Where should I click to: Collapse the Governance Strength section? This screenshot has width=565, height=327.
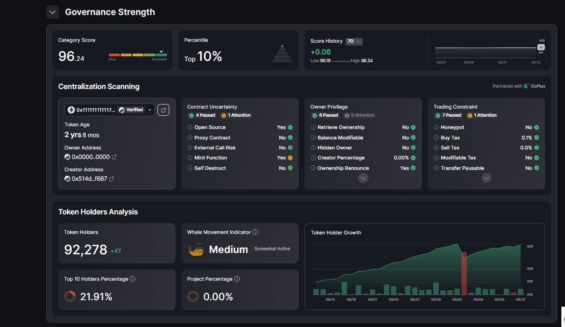coord(53,12)
